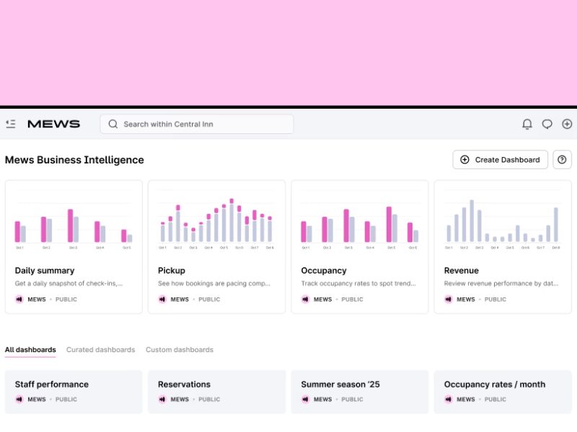This screenshot has height=432, width=577.
Task: Open the Reservations dashboard card
Action: (x=216, y=391)
